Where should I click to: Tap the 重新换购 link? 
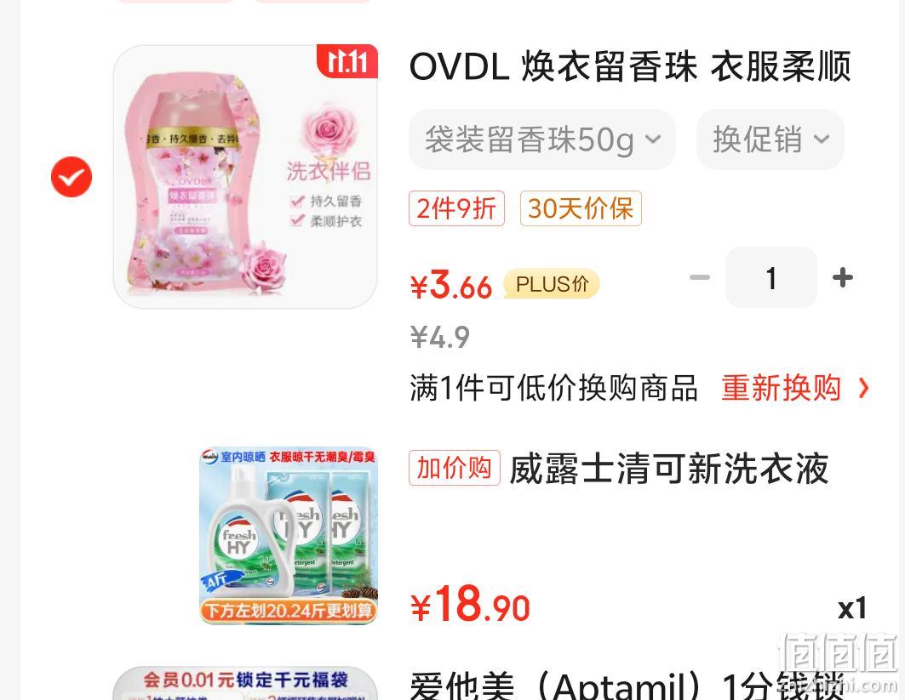(x=781, y=388)
